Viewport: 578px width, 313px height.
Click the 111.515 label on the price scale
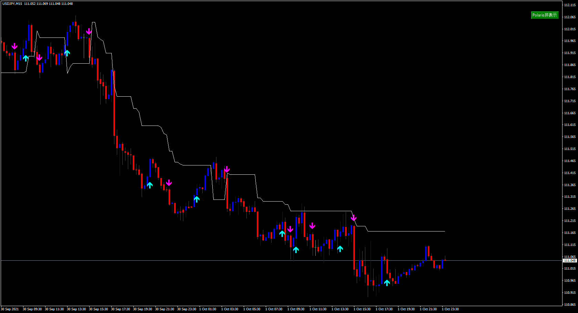[x=570, y=149]
